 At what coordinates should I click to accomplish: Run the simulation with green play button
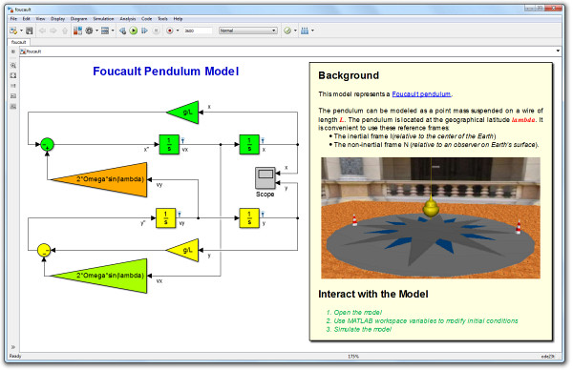pyautogui.click(x=134, y=31)
